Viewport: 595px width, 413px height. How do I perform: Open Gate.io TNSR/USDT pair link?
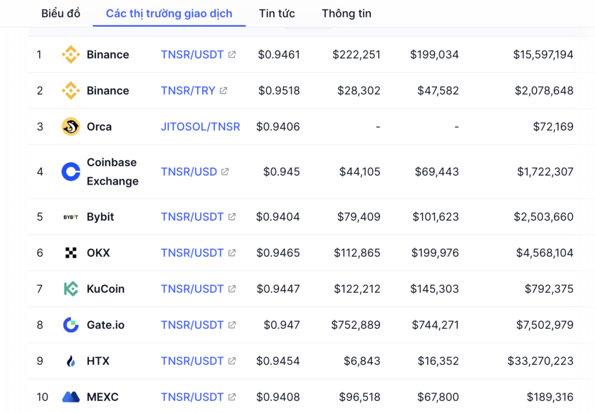click(192, 325)
